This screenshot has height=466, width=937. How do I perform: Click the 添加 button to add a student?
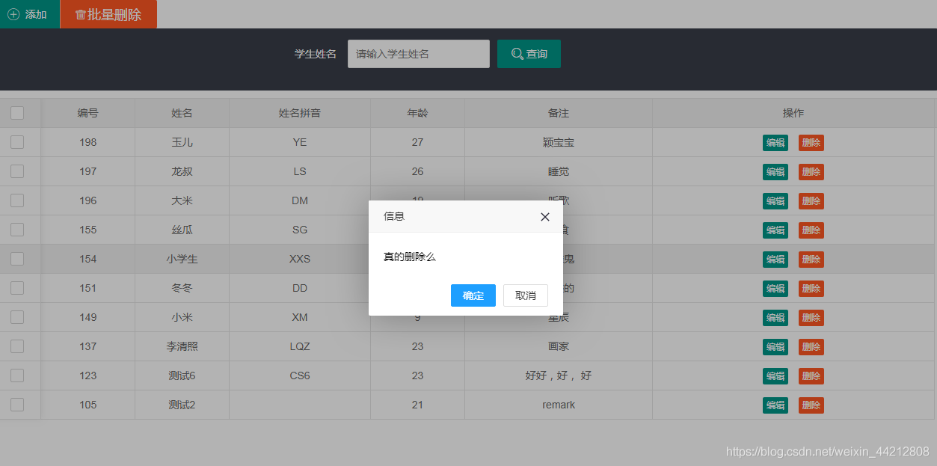[29, 13]
